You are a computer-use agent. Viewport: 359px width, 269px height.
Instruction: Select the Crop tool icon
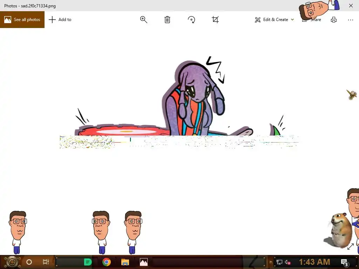pyautogui.click(x=215, y=20)
